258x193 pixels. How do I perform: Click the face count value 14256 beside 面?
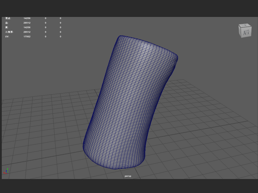tap(27, 27)
